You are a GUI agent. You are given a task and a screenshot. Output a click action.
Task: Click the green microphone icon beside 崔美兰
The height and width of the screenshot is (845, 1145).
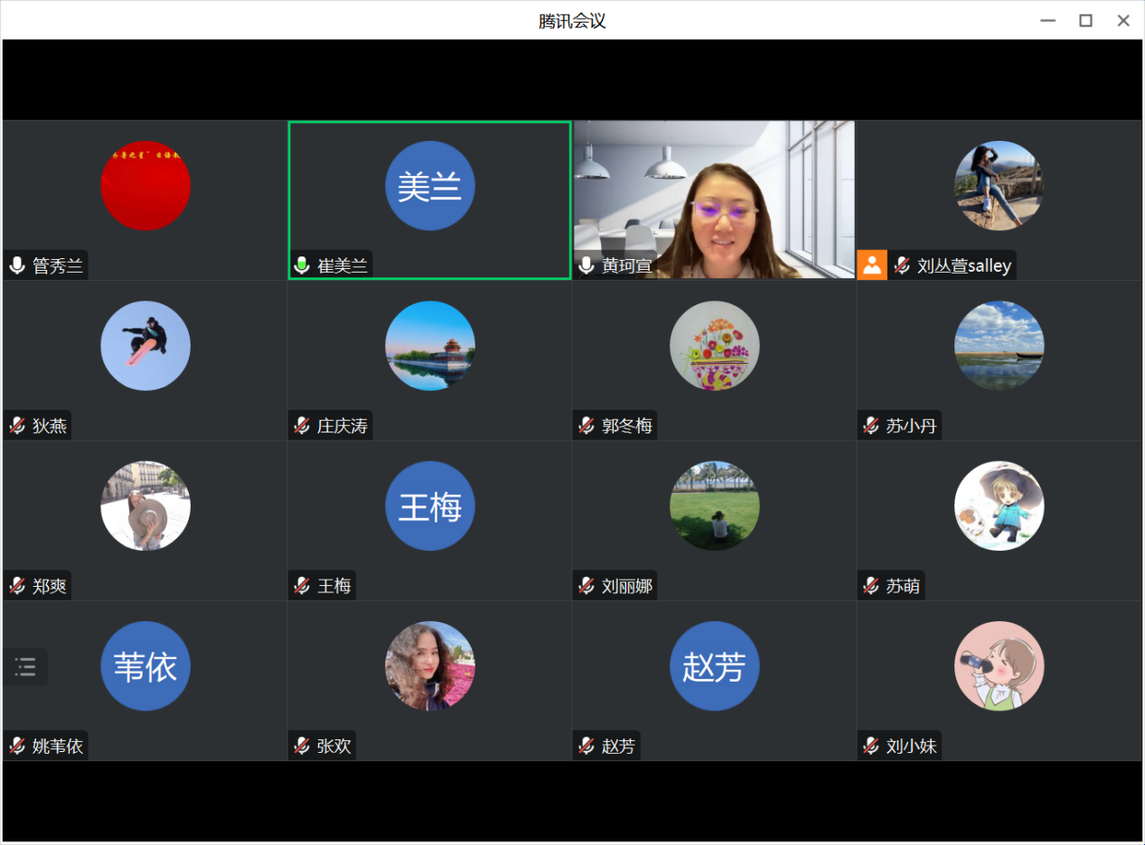point(303,265)
